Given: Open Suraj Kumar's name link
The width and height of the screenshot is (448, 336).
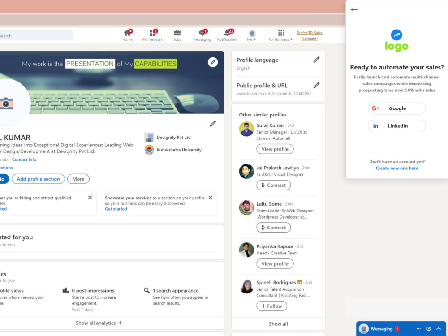Looking at the screenshot, I should point(270,125).
